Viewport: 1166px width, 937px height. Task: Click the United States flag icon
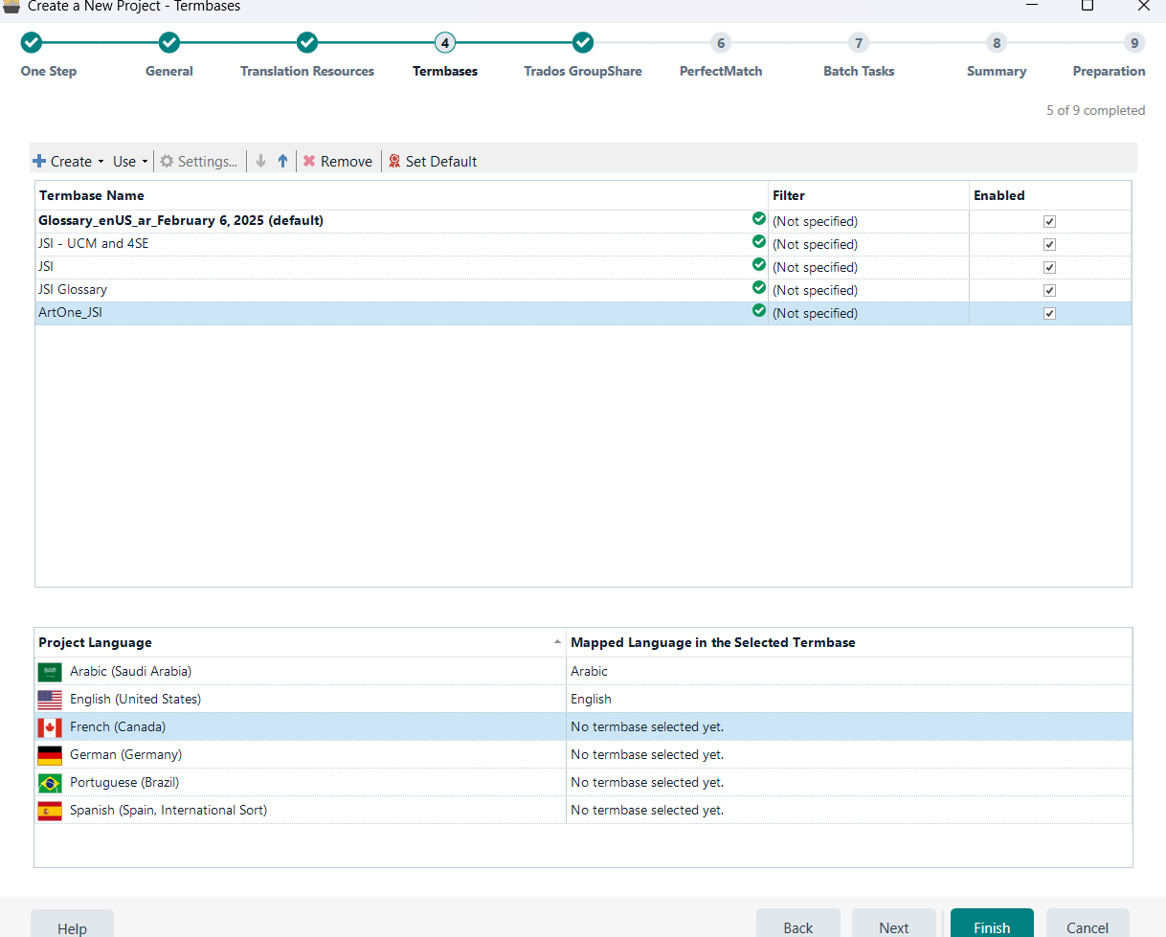pos(50,700)
